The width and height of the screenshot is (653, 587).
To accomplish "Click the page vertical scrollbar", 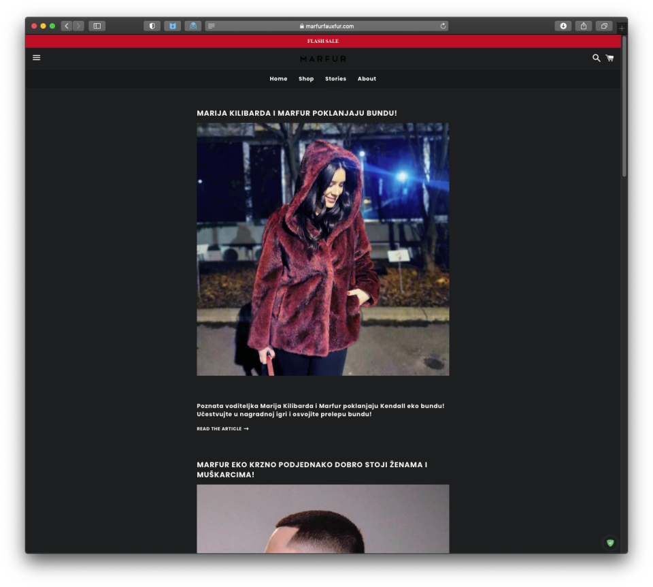I will (x=624, y=107).
